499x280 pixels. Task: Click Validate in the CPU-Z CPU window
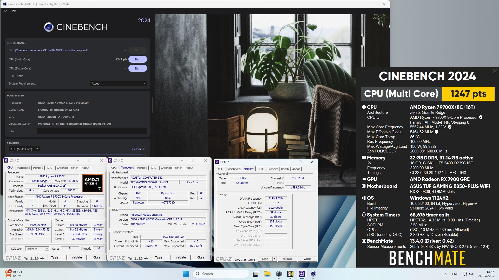(x=77, y=257)
